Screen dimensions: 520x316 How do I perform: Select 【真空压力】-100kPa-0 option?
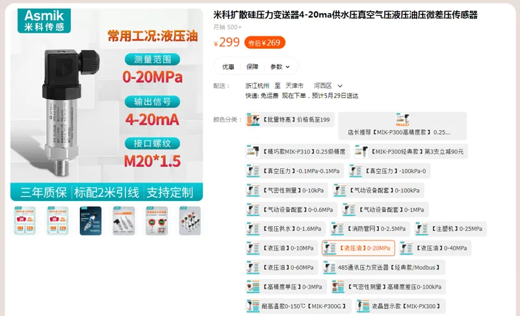point(389,171)
